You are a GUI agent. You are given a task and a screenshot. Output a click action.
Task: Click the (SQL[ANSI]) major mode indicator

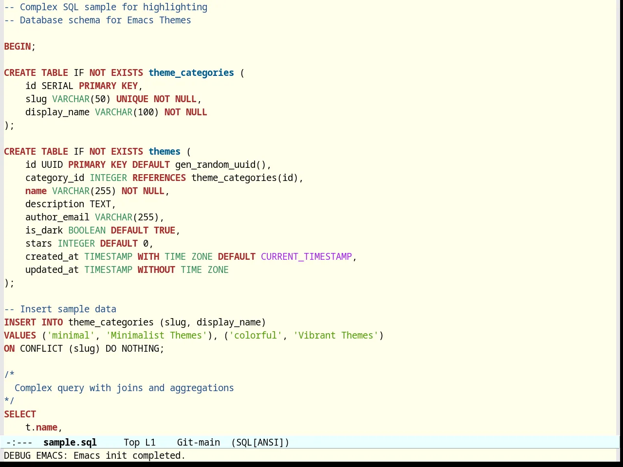pos(260,442)
